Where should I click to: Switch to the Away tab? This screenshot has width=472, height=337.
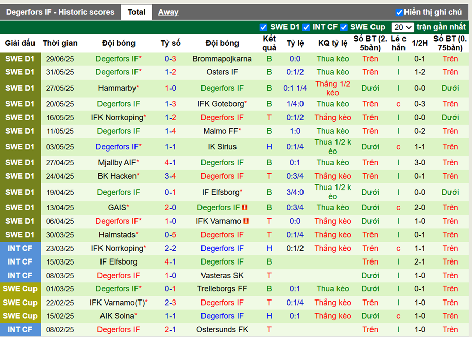pos(168,12)
